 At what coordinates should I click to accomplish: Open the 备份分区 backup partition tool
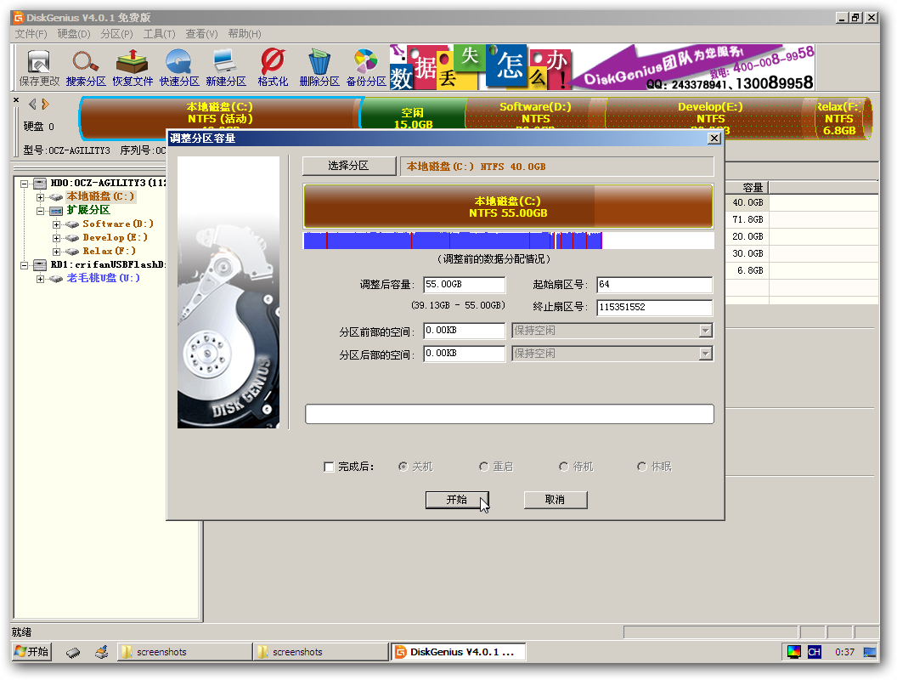point(366,67)
